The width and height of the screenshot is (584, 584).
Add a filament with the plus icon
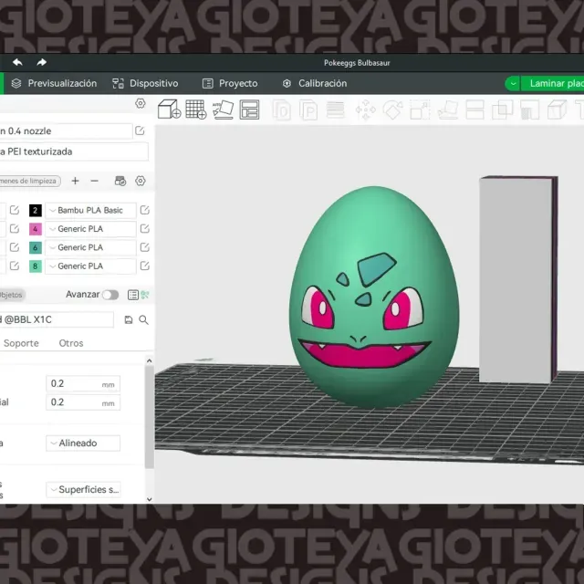(x=75, y=181)
